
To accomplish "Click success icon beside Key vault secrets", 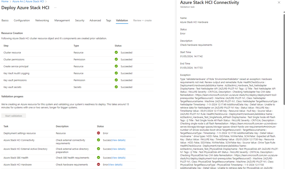I will 116,87.
